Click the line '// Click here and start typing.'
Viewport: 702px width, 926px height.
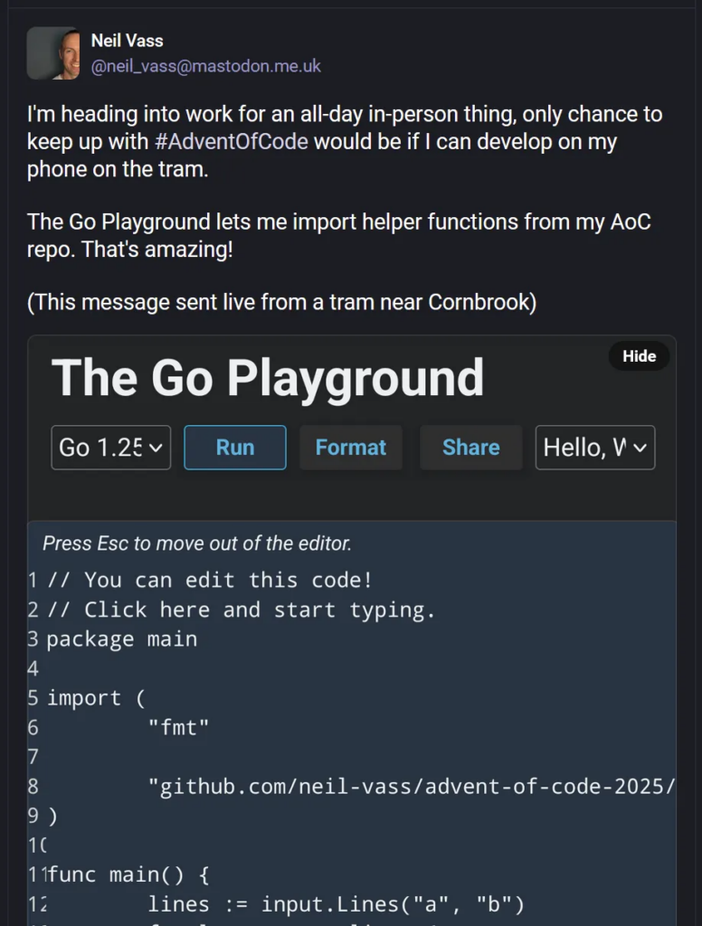[242, 609]
